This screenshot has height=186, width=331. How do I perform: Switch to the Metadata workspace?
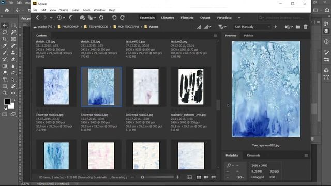click(224, 18)
